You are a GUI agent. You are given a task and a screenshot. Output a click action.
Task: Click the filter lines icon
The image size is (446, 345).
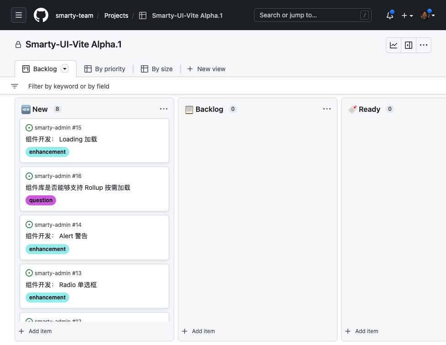(15, 86)
